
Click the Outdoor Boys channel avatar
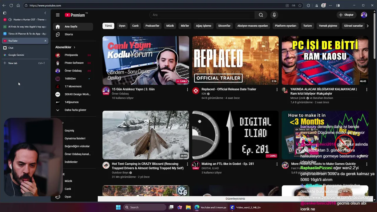(x=106, y=165)
